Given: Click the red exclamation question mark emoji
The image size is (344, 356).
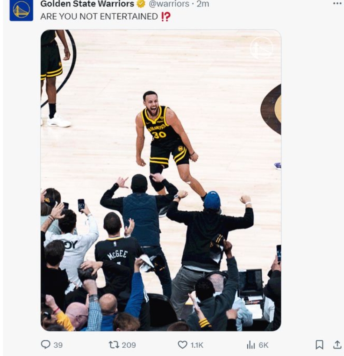Looking at the screenshot, I should point(165,17).
